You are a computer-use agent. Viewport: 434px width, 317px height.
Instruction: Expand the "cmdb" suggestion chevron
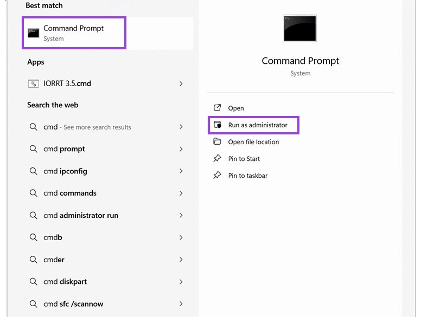coord(182,237)
